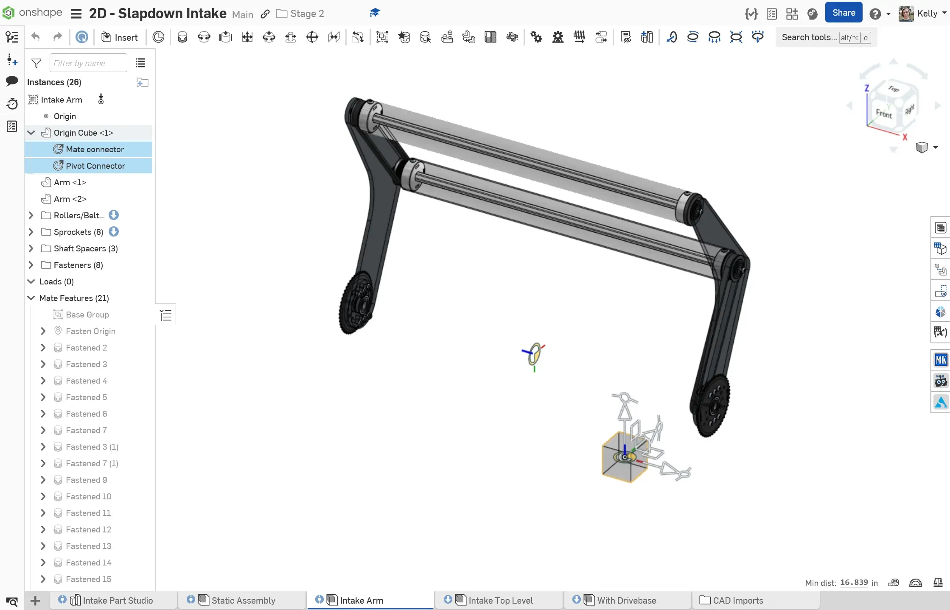
Task: Open the Mate connector tool
Action: (x=158, y=37)
